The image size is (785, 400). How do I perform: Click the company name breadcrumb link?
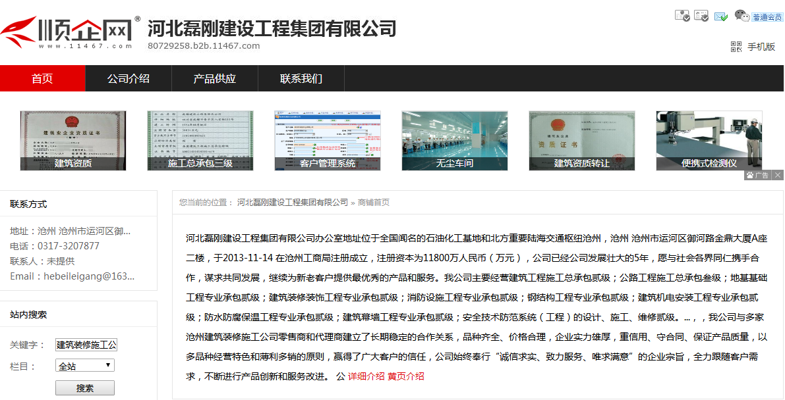(x=293, y=203)
